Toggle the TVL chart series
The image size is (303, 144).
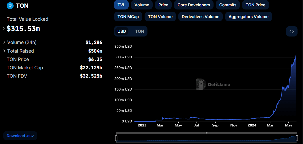(121, 5)
